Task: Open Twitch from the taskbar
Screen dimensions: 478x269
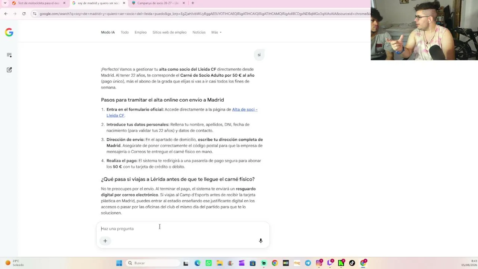Action: click(x=330, y=263)
